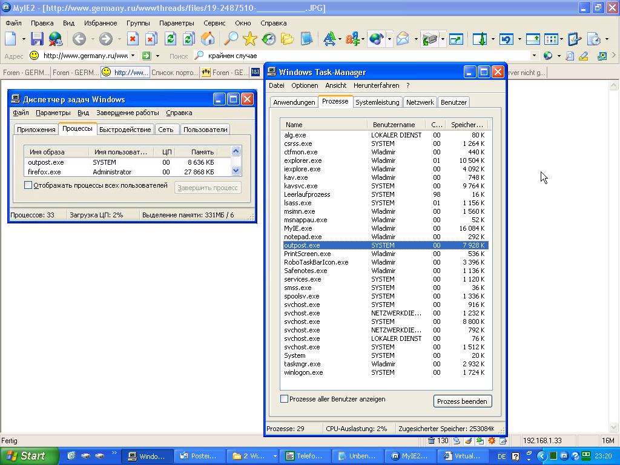The height and width of the screenshot is (465, 620).
Task: Stop loading all pages
Action: coord(151,39)
